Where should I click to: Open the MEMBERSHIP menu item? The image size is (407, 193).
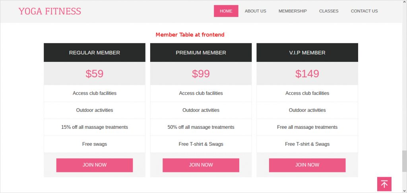coord(293,11)
